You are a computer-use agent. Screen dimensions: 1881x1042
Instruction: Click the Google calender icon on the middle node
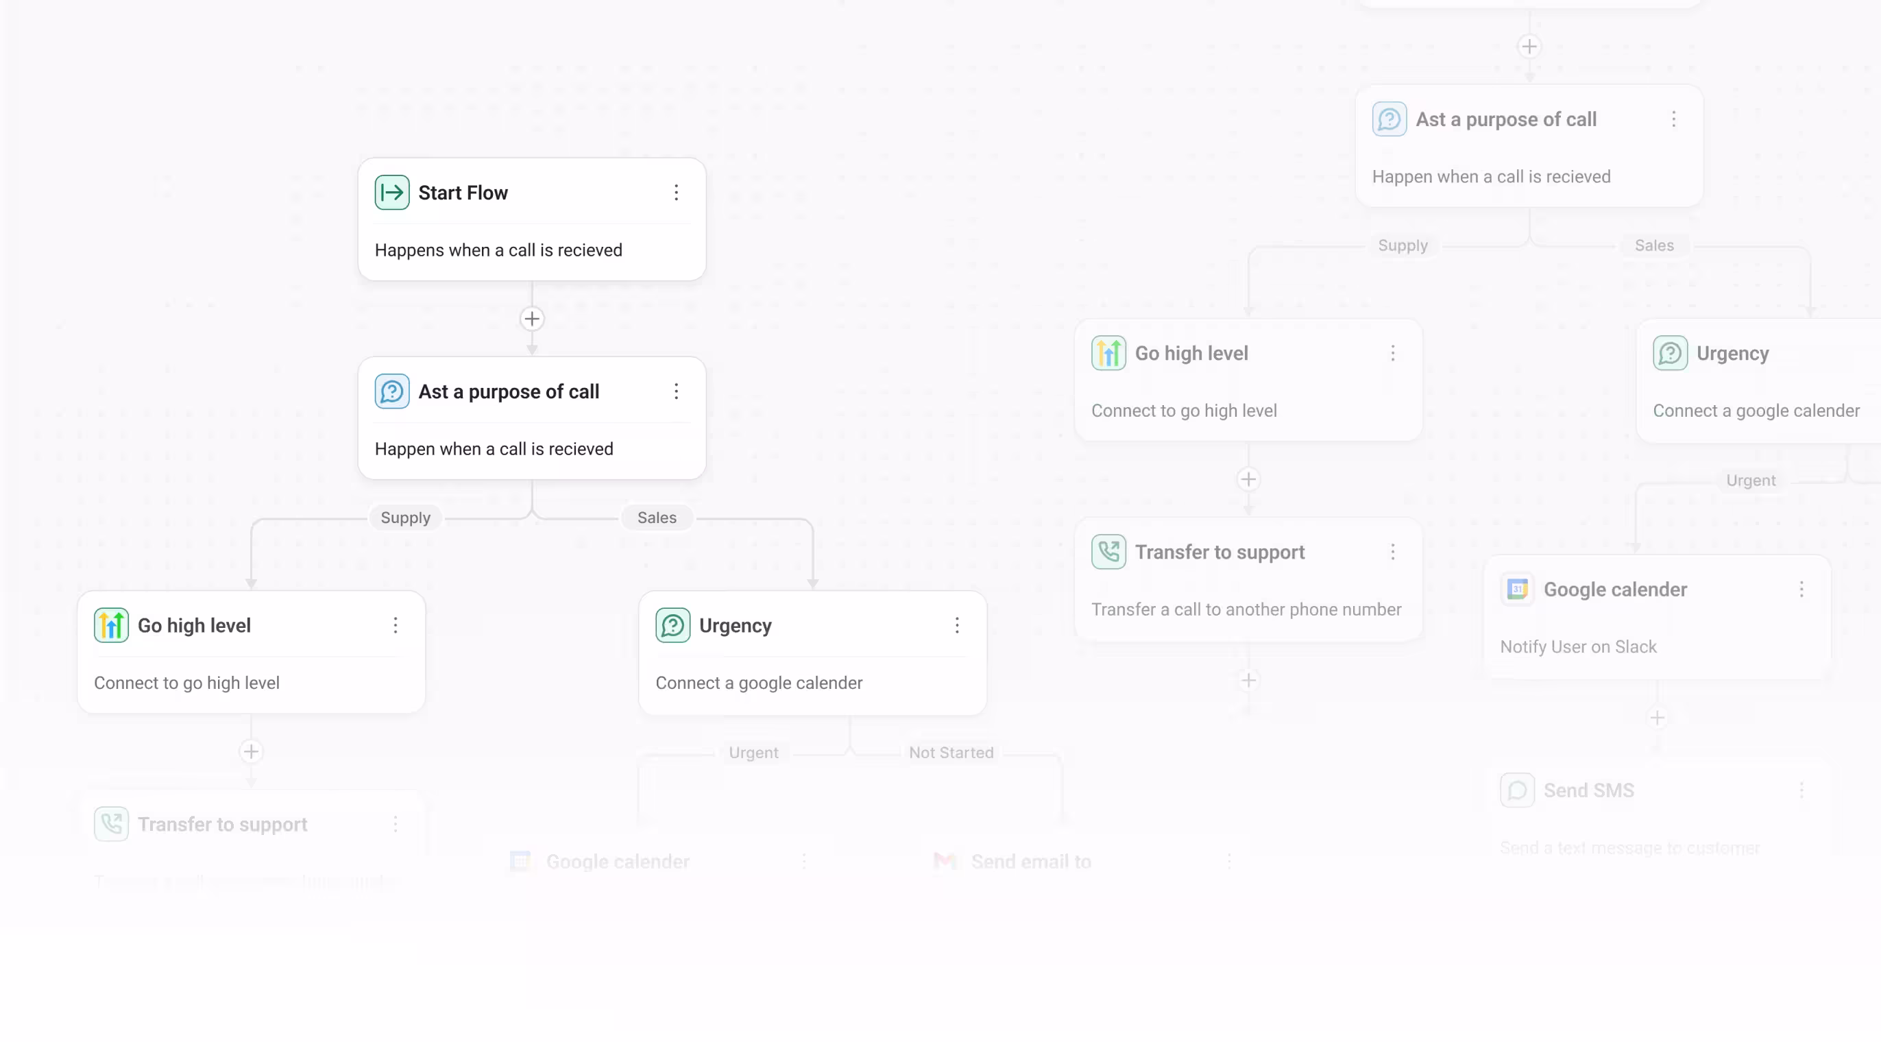click(521, 862)
